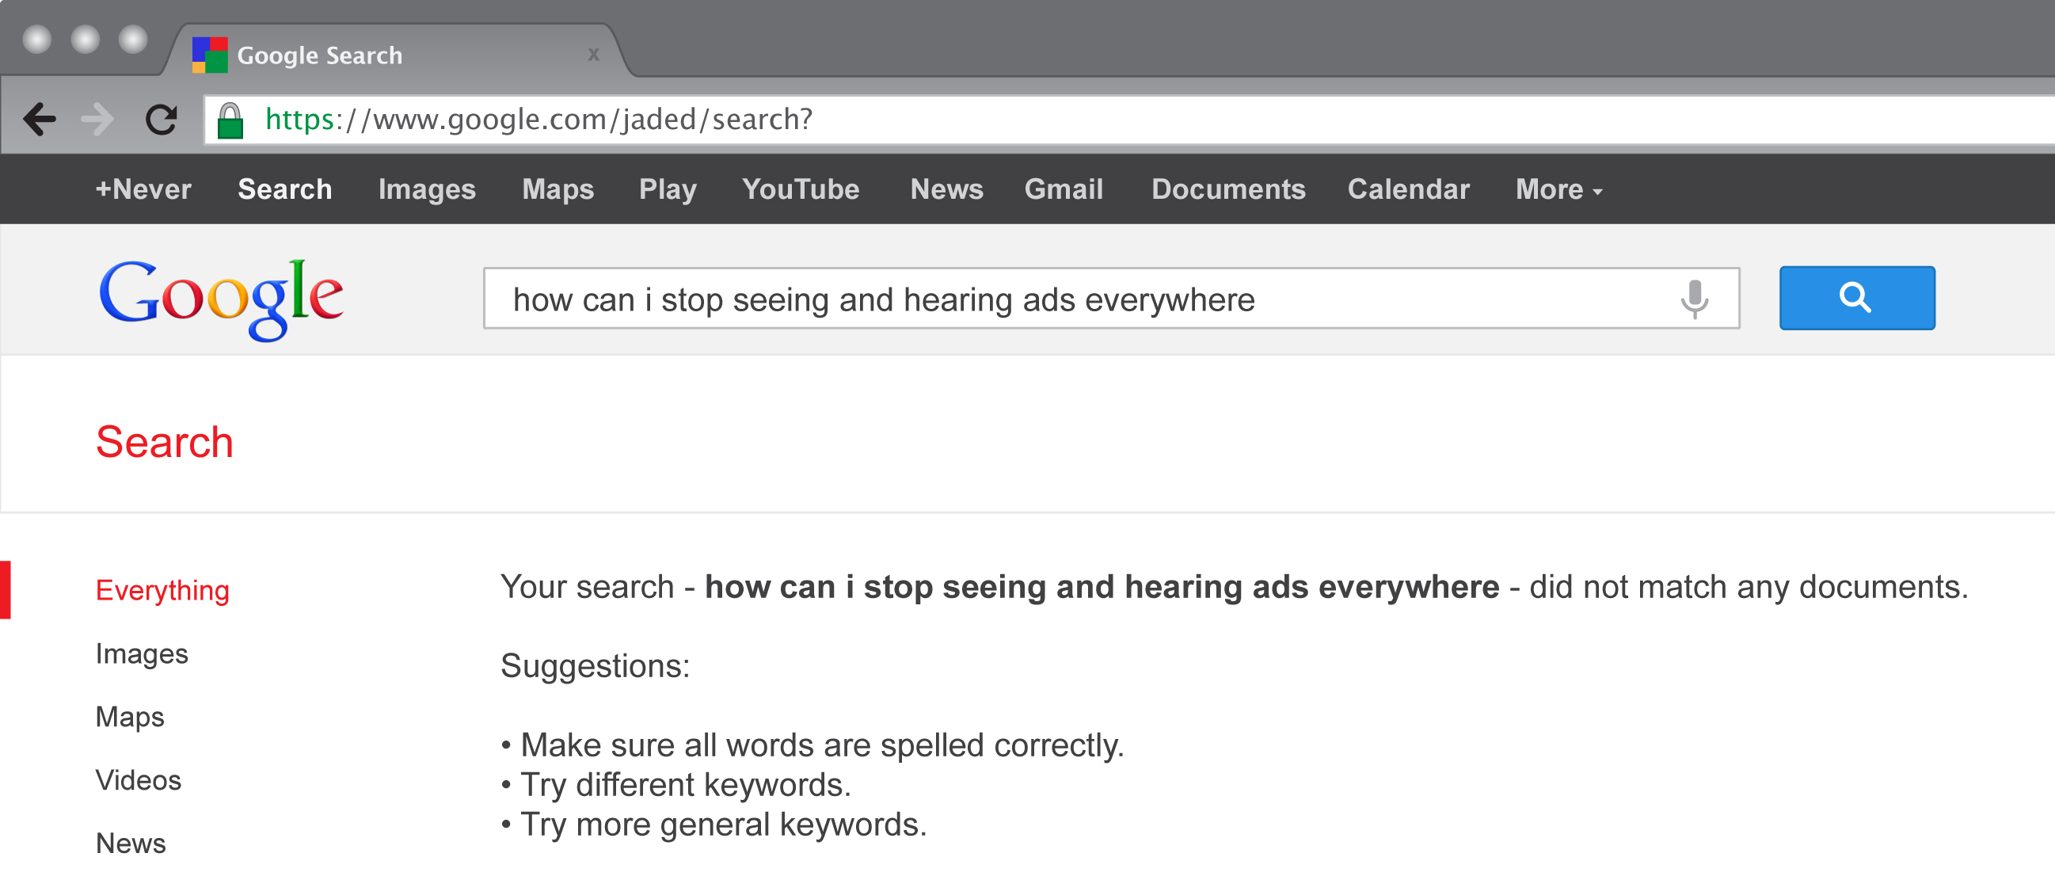Click the microphone voice search icon
This screenshot has width=2055, height=876.
pos(1695,299)
